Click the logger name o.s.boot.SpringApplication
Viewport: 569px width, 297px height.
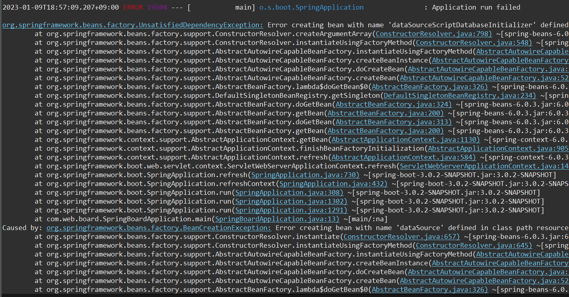click(311, 7)
